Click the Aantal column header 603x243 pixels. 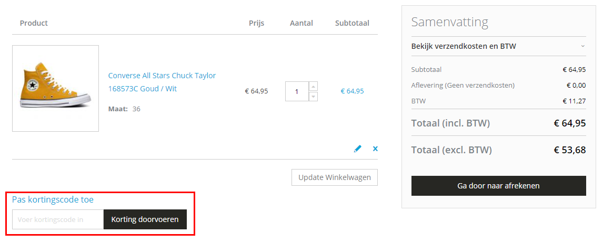(301, 23)
